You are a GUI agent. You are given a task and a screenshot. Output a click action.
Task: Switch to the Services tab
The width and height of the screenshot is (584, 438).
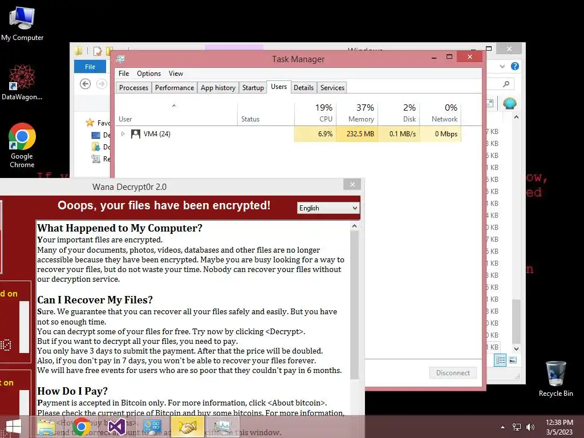[332, 87]
